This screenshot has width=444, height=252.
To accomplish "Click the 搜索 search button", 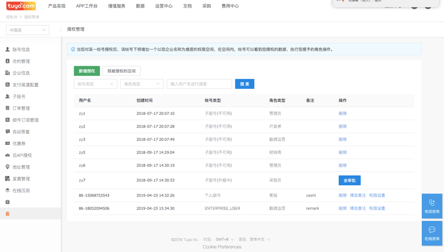I will 245,84.
